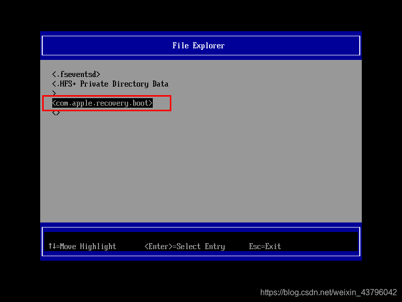Viewport: 402px width, 302px height.
Task: Select the com.apple.recovery.boot folder
Action: (103, 103)
